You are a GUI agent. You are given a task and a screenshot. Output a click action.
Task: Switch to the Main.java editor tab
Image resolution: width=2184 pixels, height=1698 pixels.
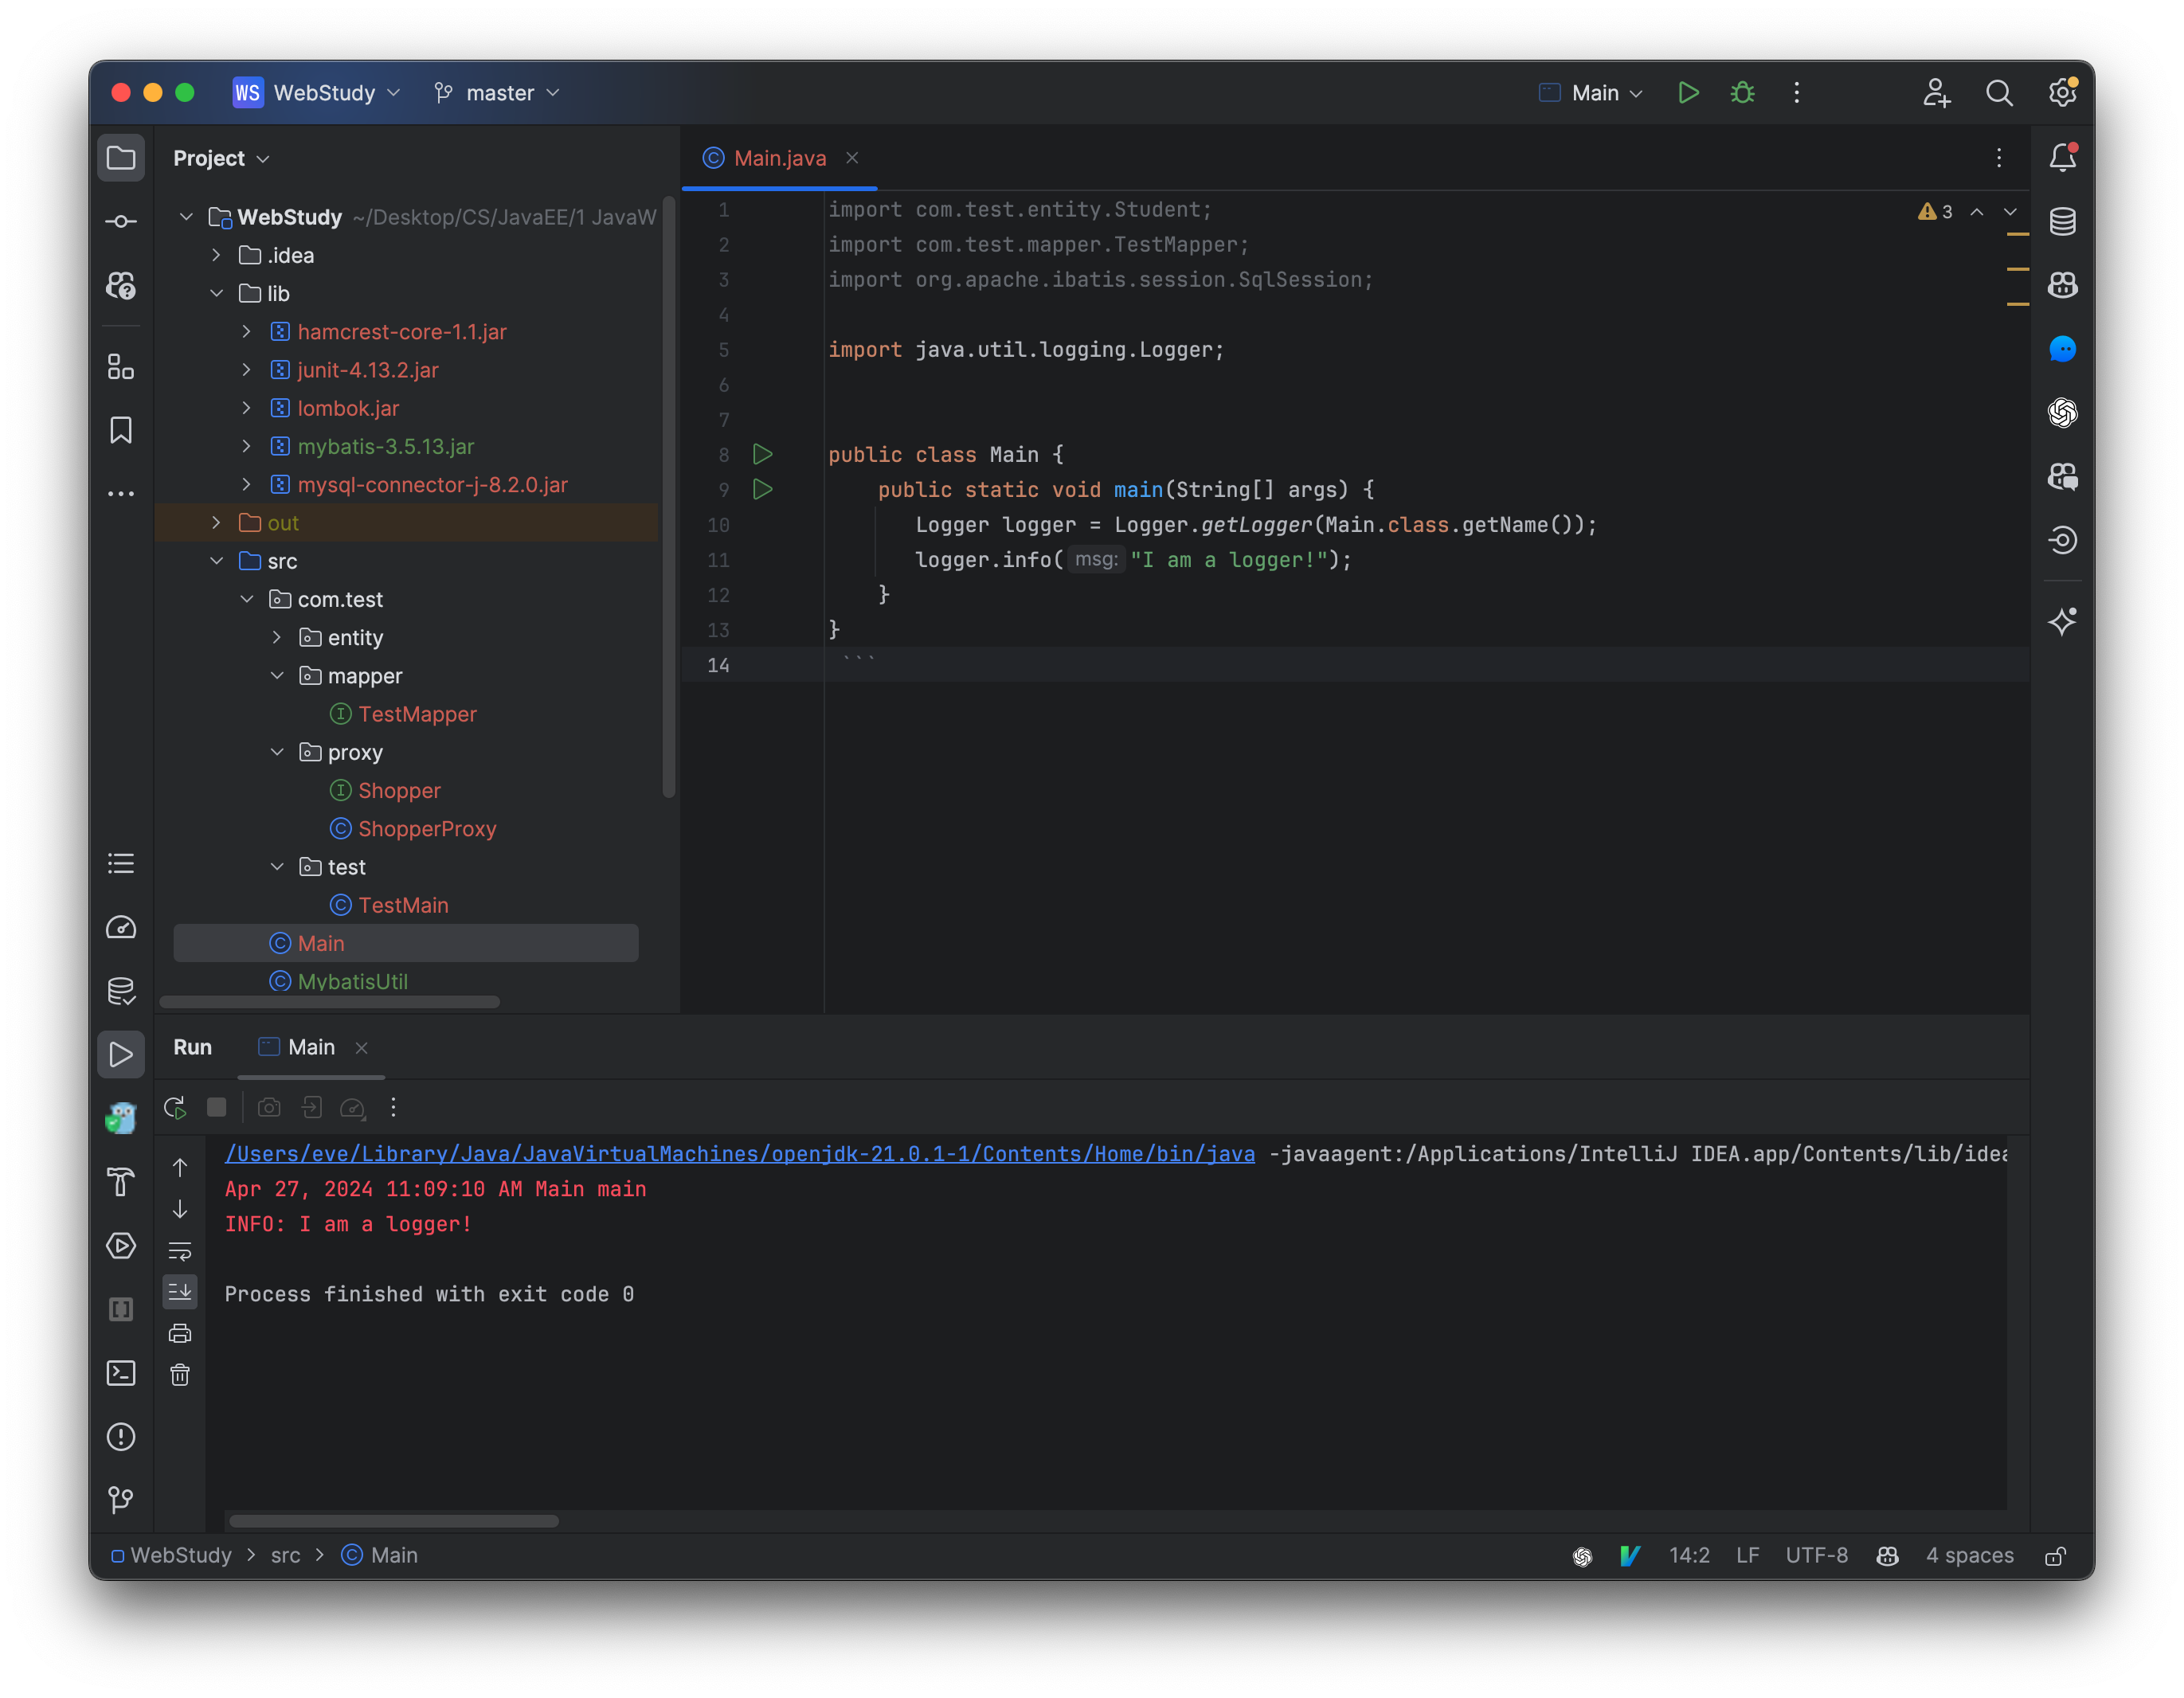pyautogui.click(x=778, y=158)
